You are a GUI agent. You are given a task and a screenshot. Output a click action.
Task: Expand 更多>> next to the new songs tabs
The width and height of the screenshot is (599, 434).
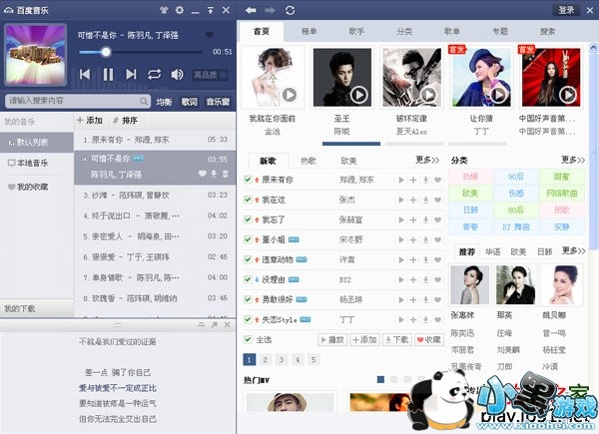(427, 160)
